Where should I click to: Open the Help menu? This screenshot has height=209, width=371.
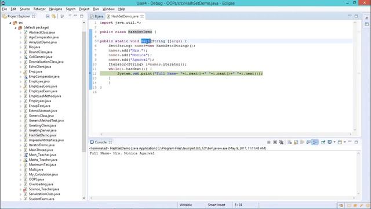tap(122, 9)
